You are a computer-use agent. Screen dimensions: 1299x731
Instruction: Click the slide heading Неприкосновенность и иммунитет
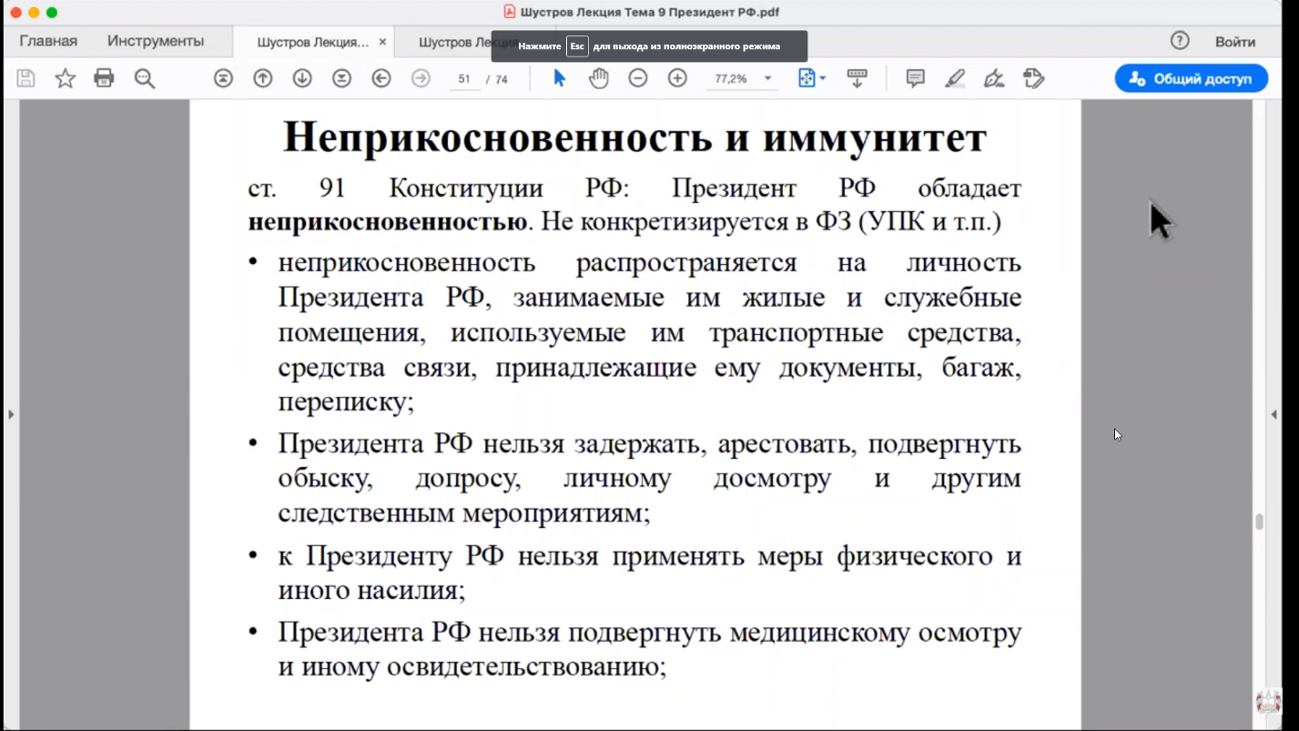[x=634, y=137]
